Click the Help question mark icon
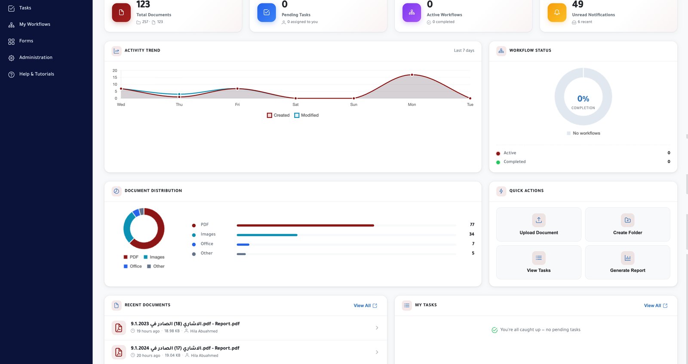This screenshot has height=364, width=688. (x=12, y=74)
